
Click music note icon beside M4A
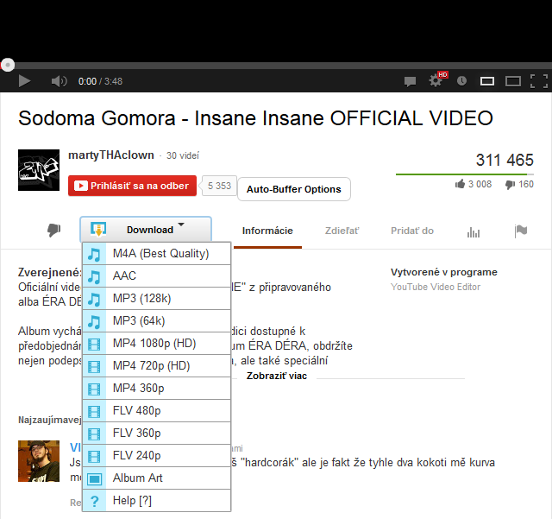click(94, 254)
